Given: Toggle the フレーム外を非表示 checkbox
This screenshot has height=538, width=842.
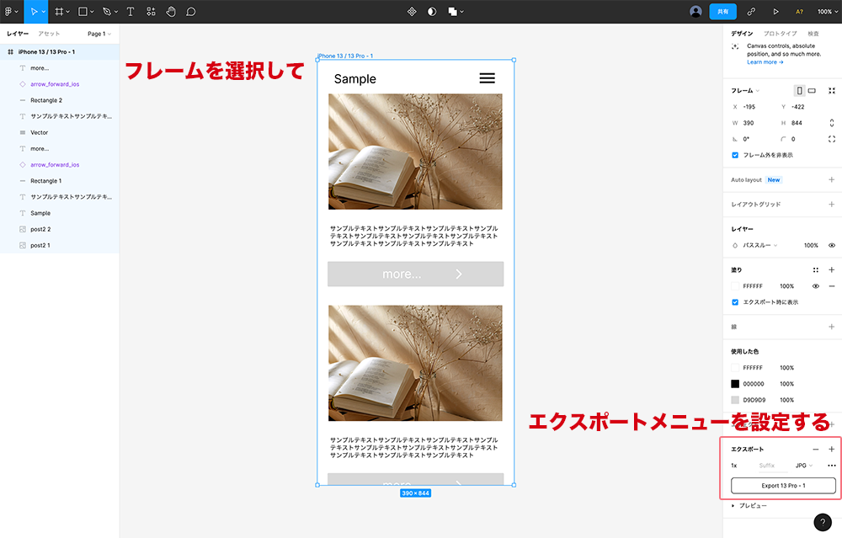Looking at the screenshot, I should [x=735, y=155].
